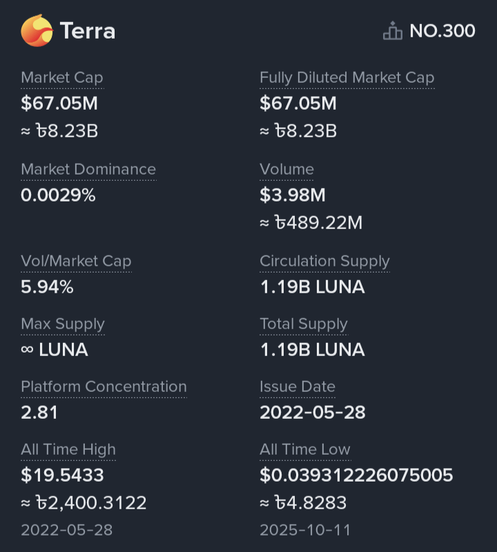The image size is (497, 552).
Task: Click the Total Supply label
Action: 304,324
